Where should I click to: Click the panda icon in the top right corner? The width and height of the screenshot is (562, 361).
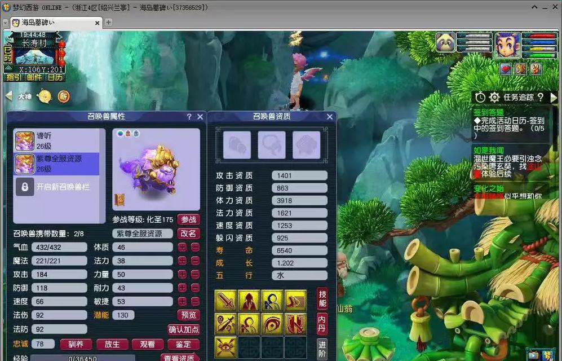[445, 42]
